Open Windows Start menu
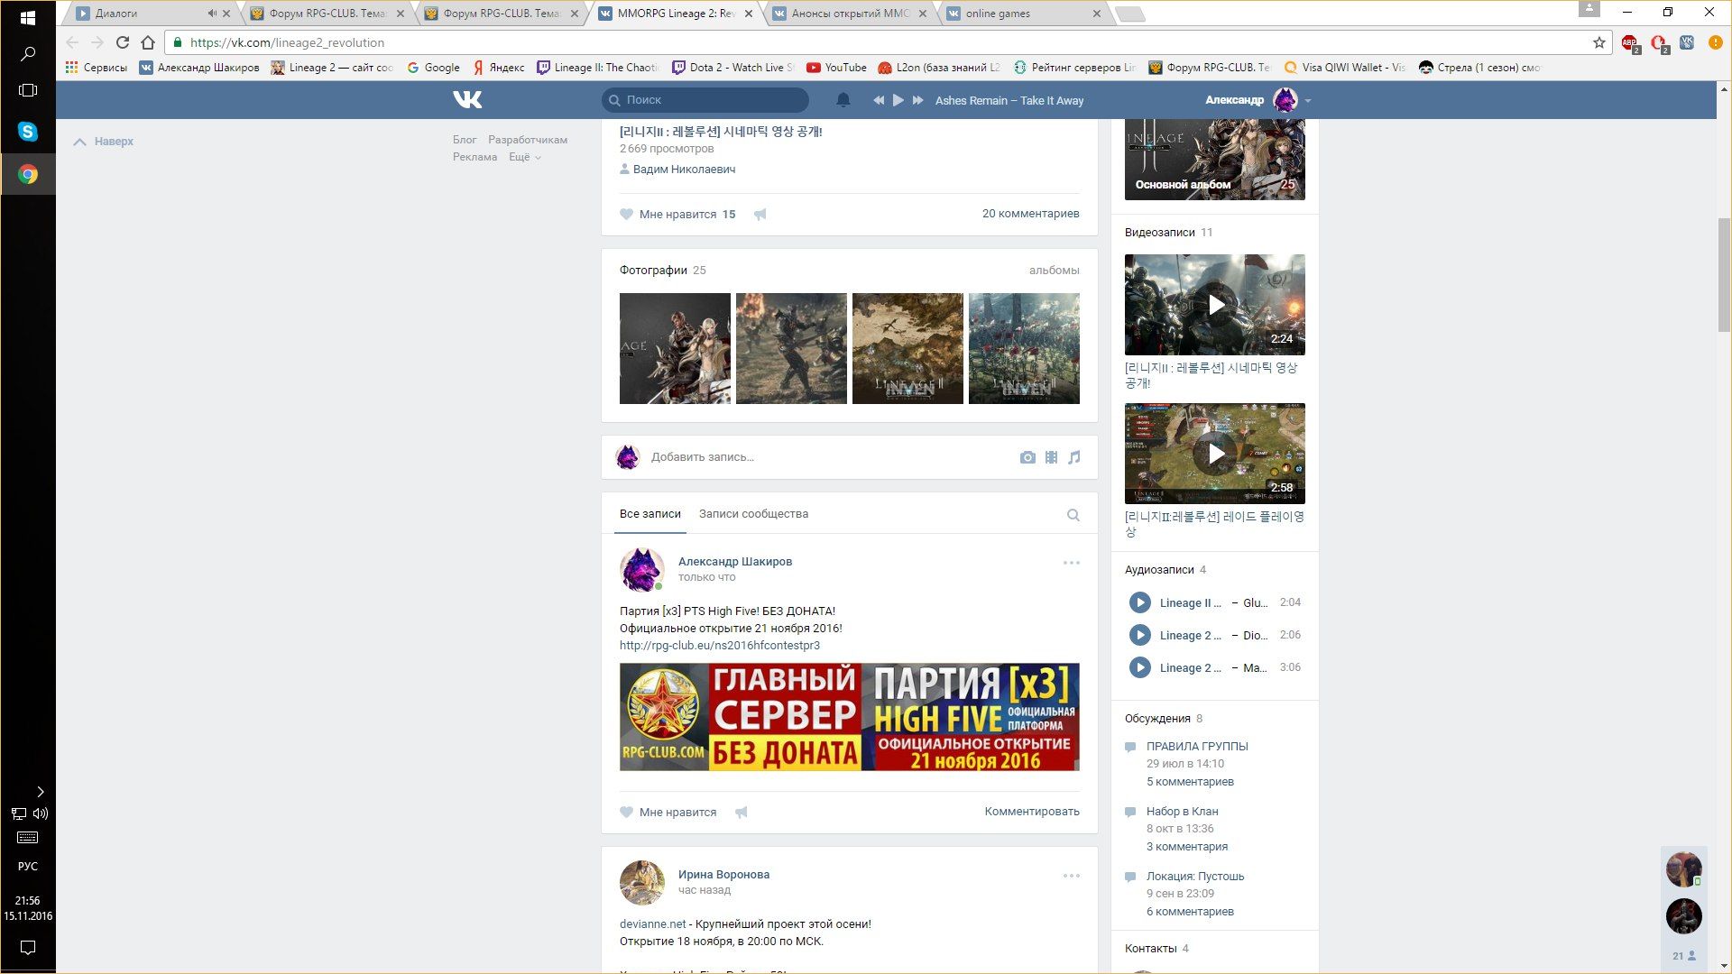 coord(28,17)
